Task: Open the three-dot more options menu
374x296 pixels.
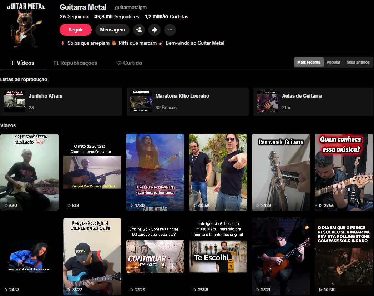Action: pos(170,30)
